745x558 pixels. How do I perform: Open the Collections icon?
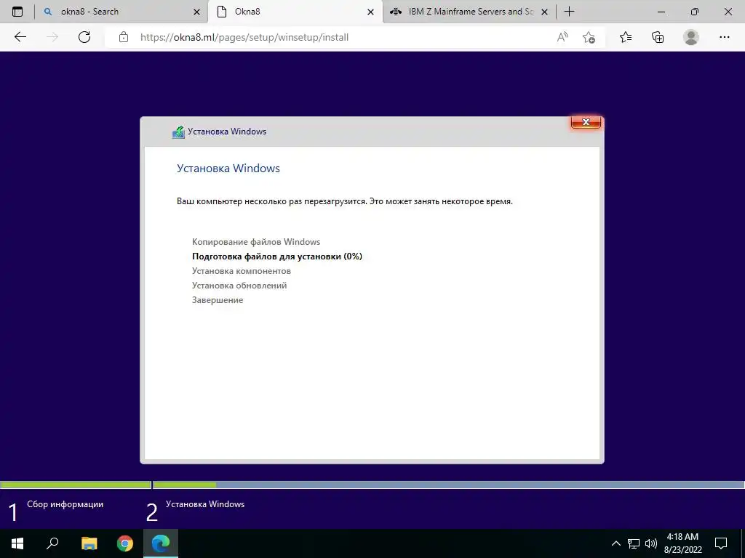point(658,37)
